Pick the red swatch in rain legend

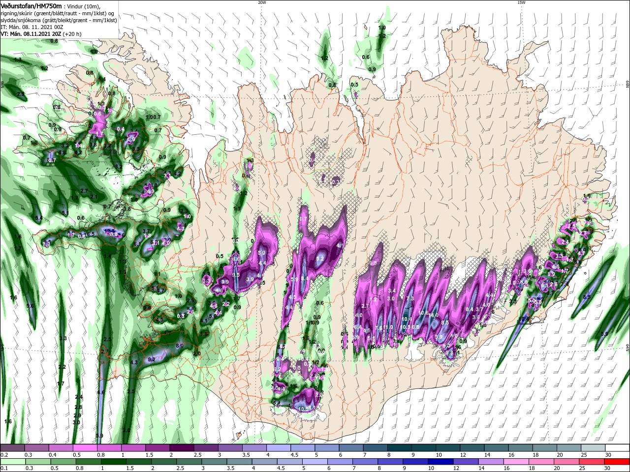[x=617, y=462]
